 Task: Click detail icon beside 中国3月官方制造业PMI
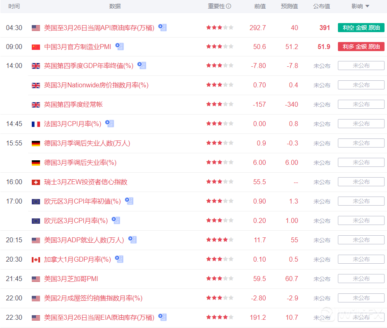click(120, 47)
